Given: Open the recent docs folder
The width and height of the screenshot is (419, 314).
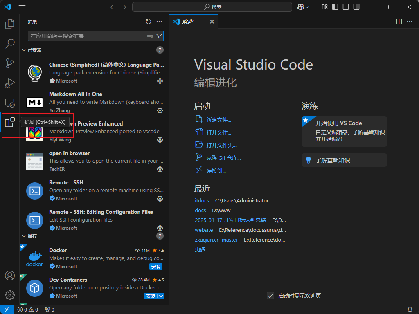Looking at the screenshot, I should click(x=200, y=211).
